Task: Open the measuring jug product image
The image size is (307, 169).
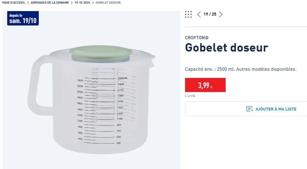Action: 91,90
